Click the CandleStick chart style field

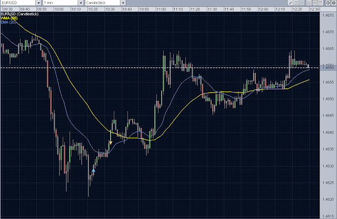tap(103, 3)
